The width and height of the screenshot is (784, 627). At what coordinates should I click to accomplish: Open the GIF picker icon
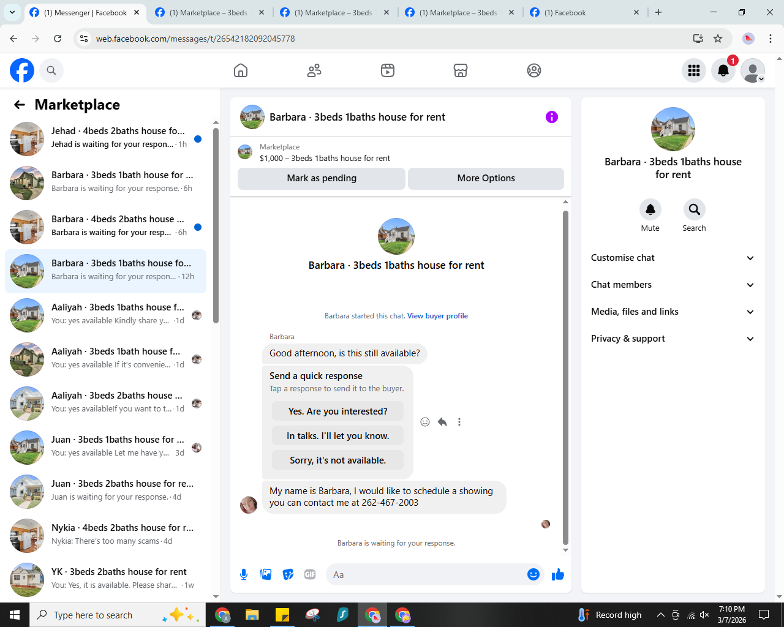(x=310, y=574)
